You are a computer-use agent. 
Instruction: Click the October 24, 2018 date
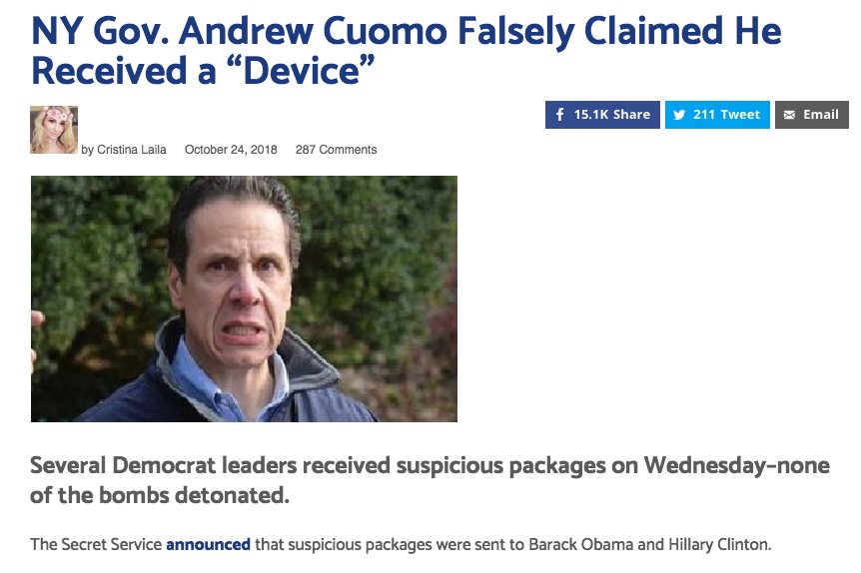(231, 150)
